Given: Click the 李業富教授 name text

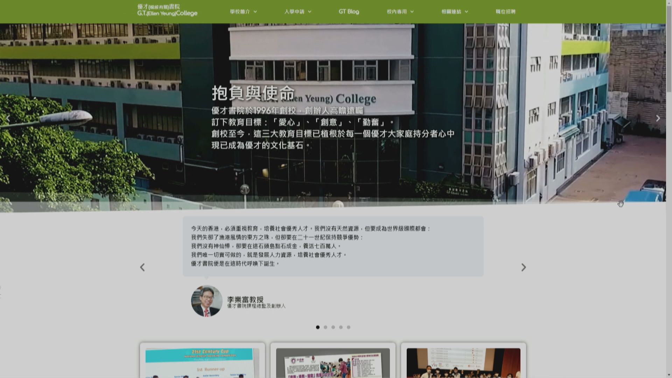Looking at the screenshot, I should coord(246,299).
